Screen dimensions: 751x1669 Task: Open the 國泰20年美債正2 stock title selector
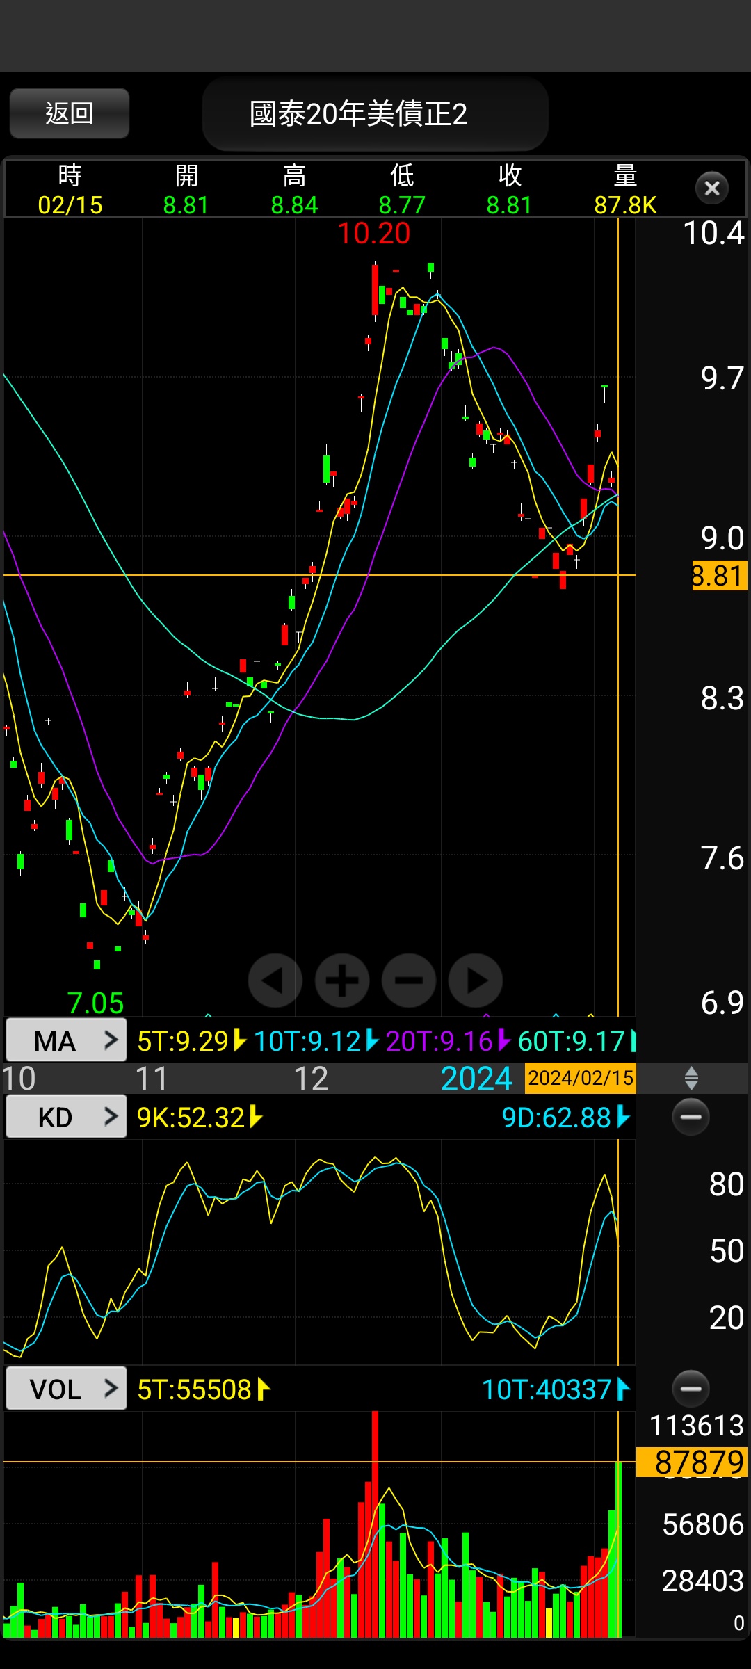(375, 114)
